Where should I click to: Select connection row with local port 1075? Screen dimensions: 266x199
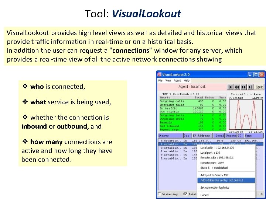(211, 141)
